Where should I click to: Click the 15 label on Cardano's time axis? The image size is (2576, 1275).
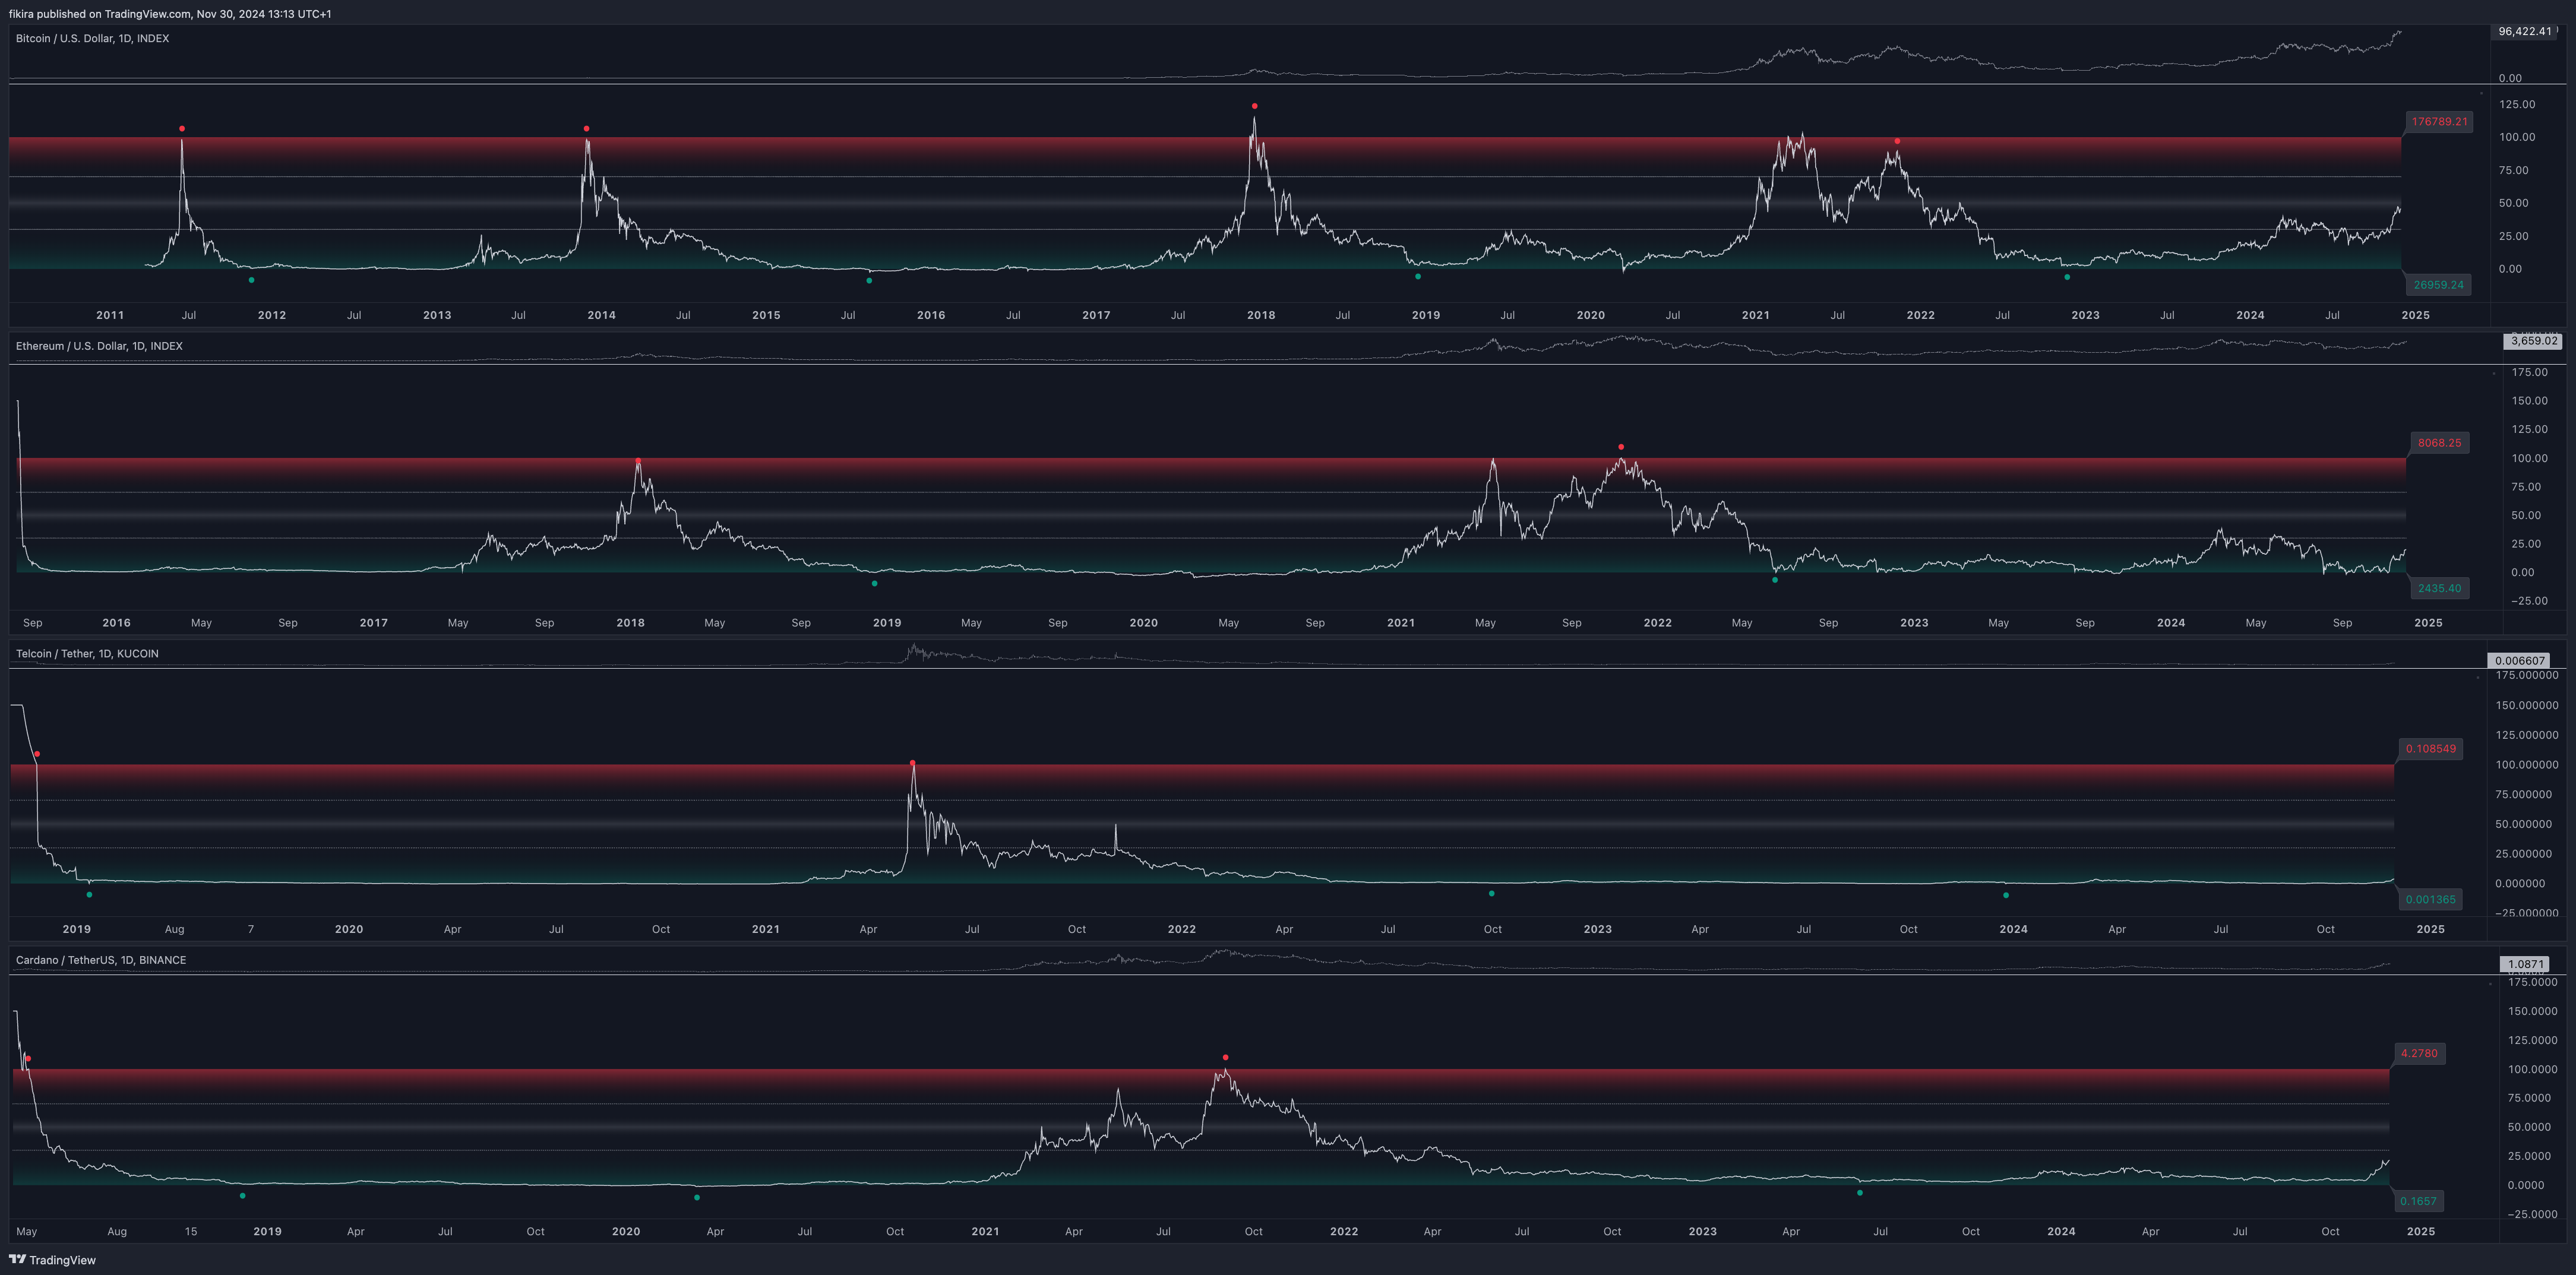(191, 1231)
